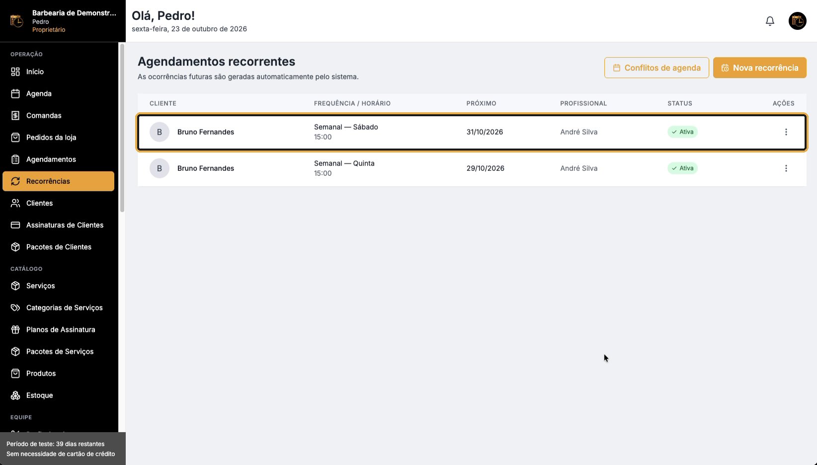Click the date 29/10/2026
Screen dimensions: 817x465
485,168
